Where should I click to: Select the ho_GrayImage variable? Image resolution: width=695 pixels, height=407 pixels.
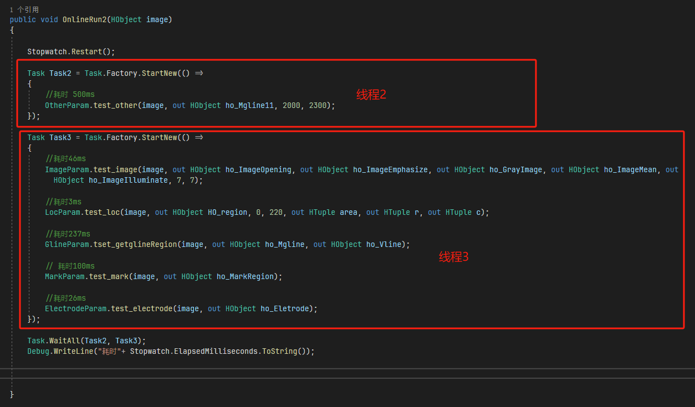coord(515,169)
